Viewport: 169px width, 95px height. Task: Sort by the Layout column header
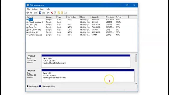coord(51,17)
